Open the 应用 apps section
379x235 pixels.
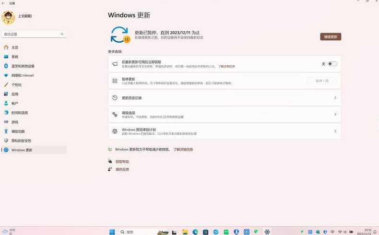click(34, 94)
